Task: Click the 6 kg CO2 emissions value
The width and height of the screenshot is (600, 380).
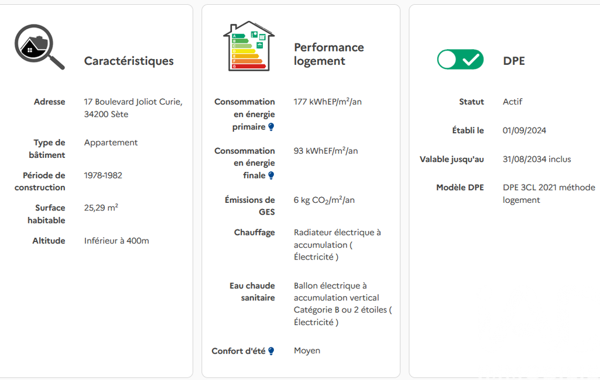Action: (x=324, y=200)
